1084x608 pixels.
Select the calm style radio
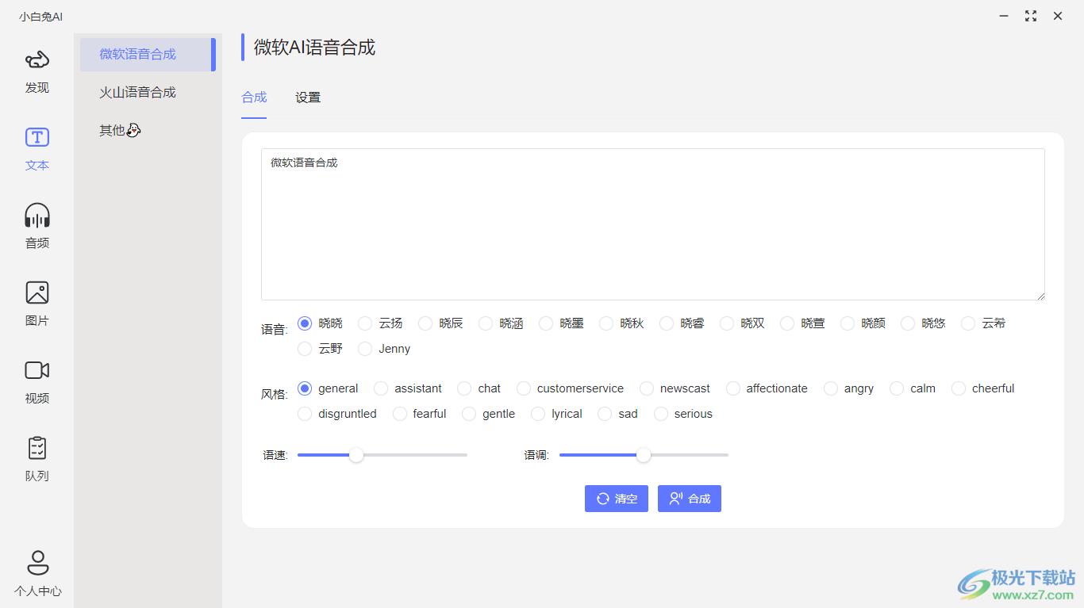(897, 388)
